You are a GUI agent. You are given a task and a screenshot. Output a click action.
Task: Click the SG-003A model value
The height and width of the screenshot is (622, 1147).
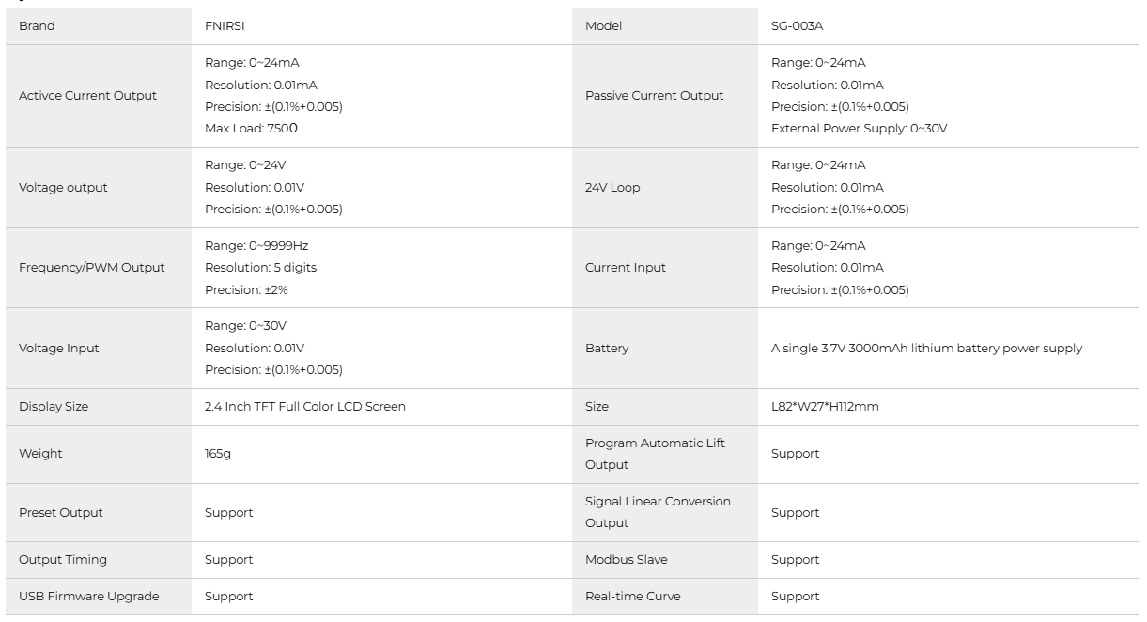[794, 26]
